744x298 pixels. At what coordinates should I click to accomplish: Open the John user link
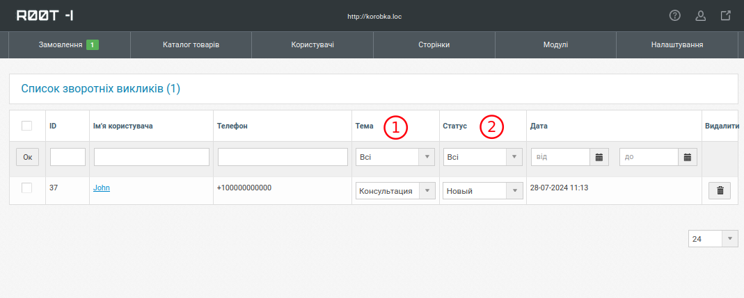[102, 188]
